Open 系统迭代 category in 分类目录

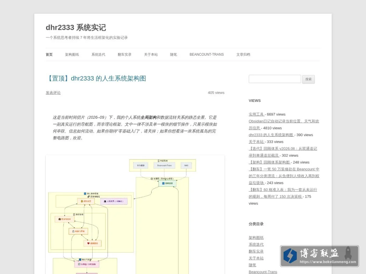point(256,244)
